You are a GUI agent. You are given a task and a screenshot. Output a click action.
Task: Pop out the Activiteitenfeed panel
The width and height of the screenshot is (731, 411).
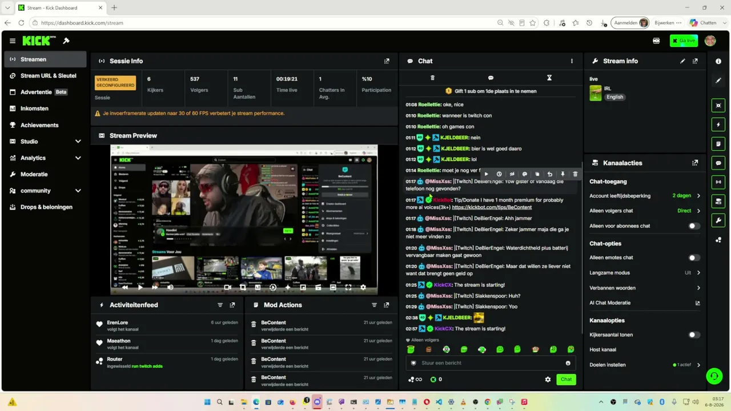coord(232,305)
